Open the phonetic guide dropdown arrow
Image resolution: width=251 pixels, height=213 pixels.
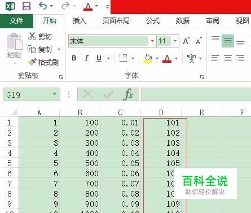[x=200, y=58]
